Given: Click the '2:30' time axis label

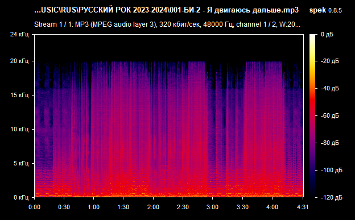Looking at the screenshot, I should [x=183, y=207].
